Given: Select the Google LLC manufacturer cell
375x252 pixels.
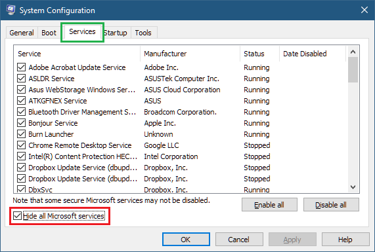Looking at the screenshot, I should [161, 145].
